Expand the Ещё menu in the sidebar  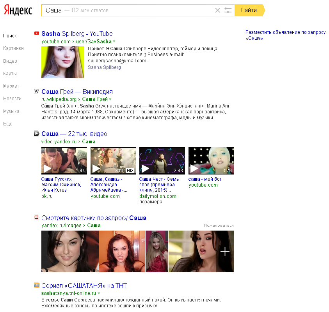[x=8, y=124]
